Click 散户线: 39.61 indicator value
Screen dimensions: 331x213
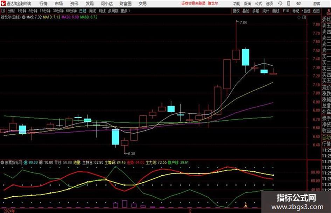point(178,163)
